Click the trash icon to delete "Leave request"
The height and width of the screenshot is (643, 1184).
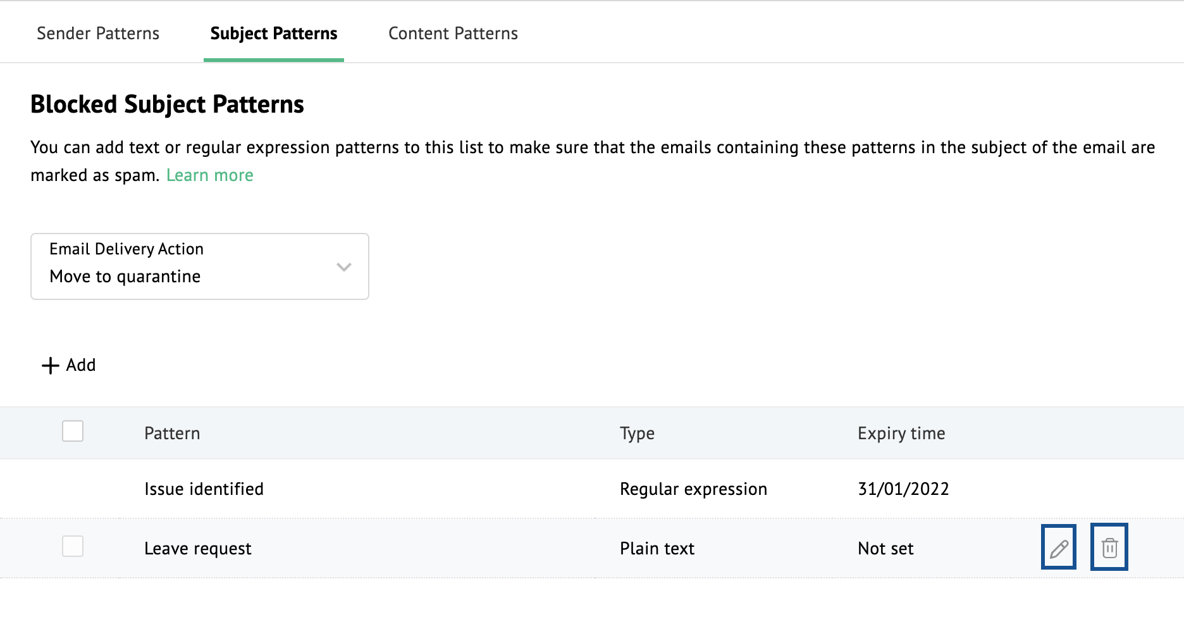coord(1109,547)
